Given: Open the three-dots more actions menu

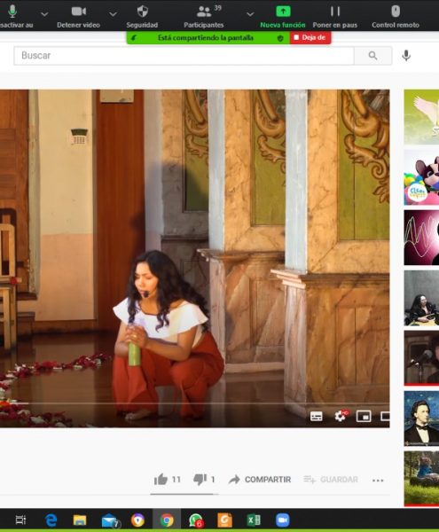Looking at the screenshot, I should pyautogui.click(x=378, y=480).
